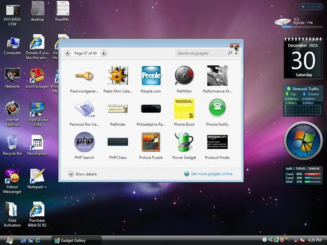Screen dimensions: 327x245
Task: Select the Internet Explorer desktop icon
Action: [12, 114]
